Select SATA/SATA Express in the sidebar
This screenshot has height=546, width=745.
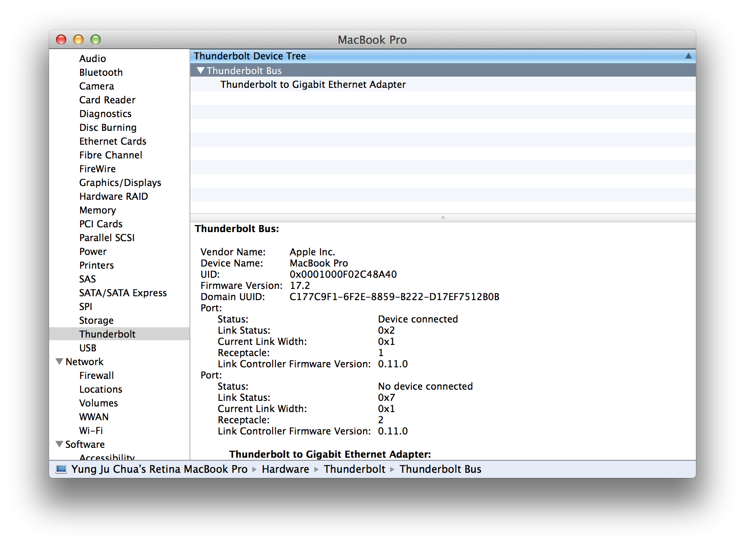coord(123,293)
